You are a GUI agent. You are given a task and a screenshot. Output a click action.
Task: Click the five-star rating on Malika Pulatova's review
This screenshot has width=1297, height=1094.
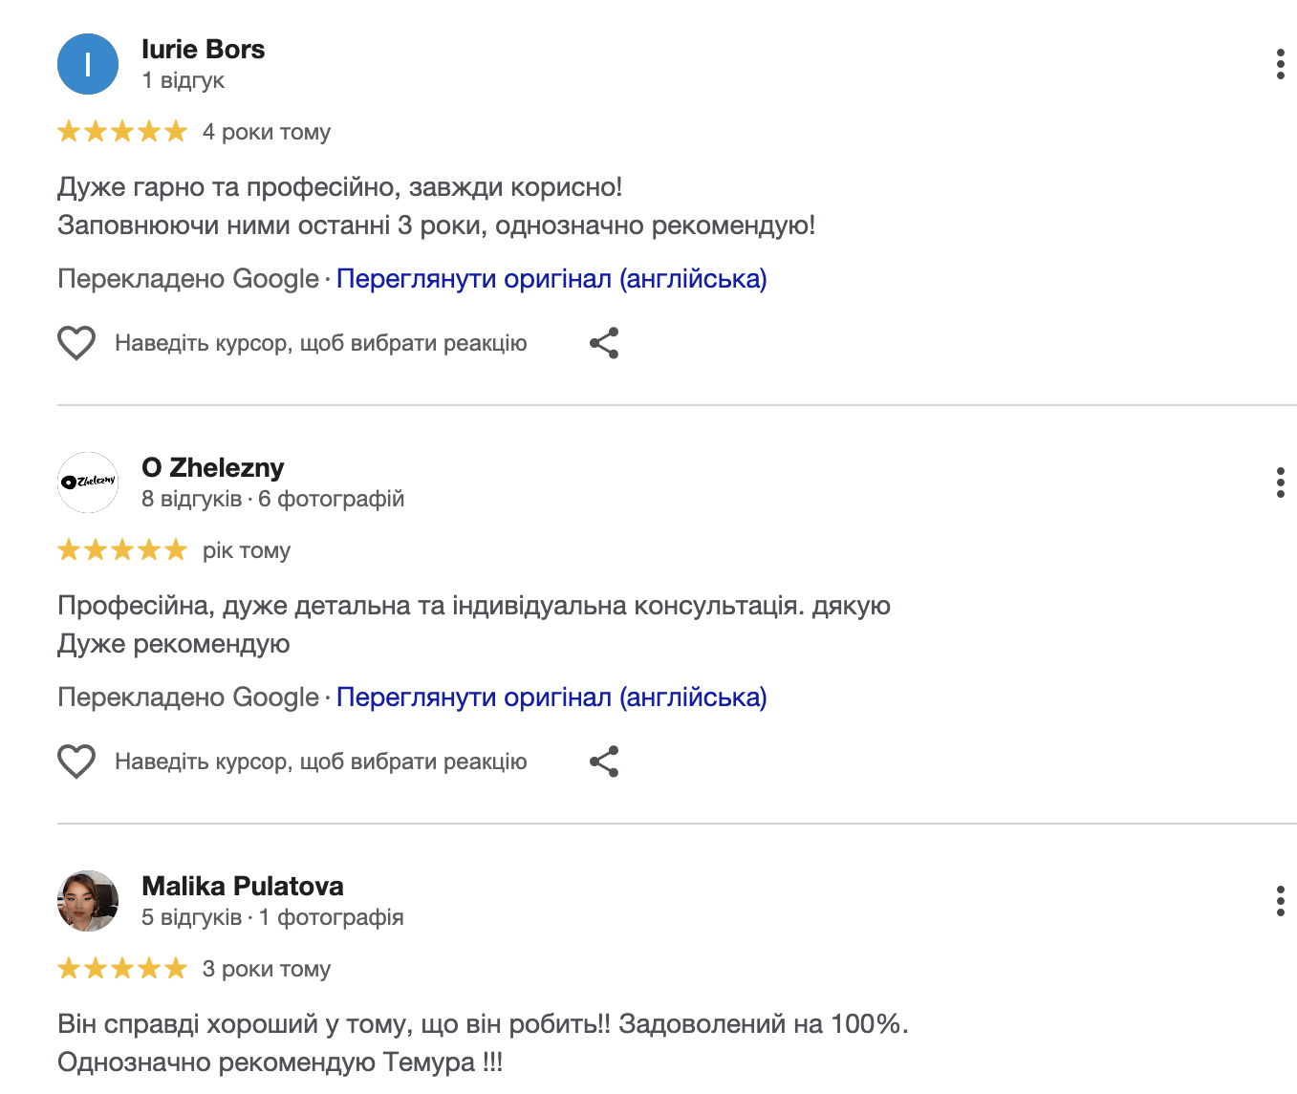(x=122, y=969)
